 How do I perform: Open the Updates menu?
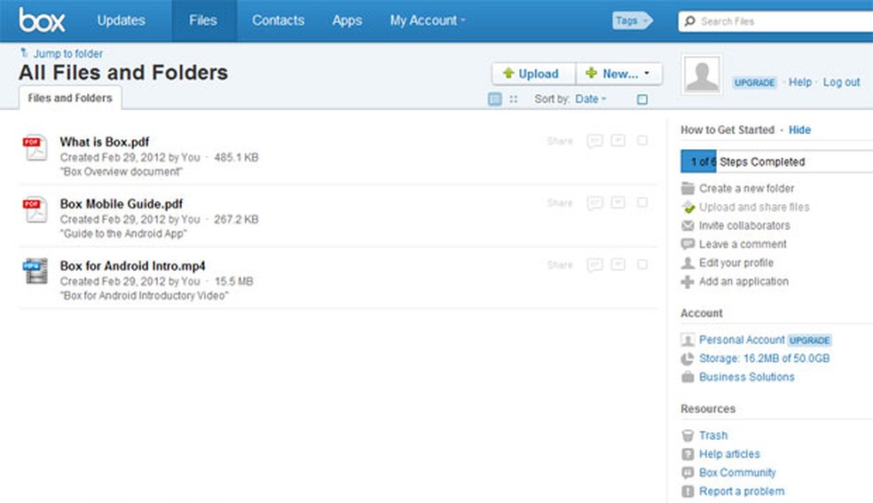[121, 20]
